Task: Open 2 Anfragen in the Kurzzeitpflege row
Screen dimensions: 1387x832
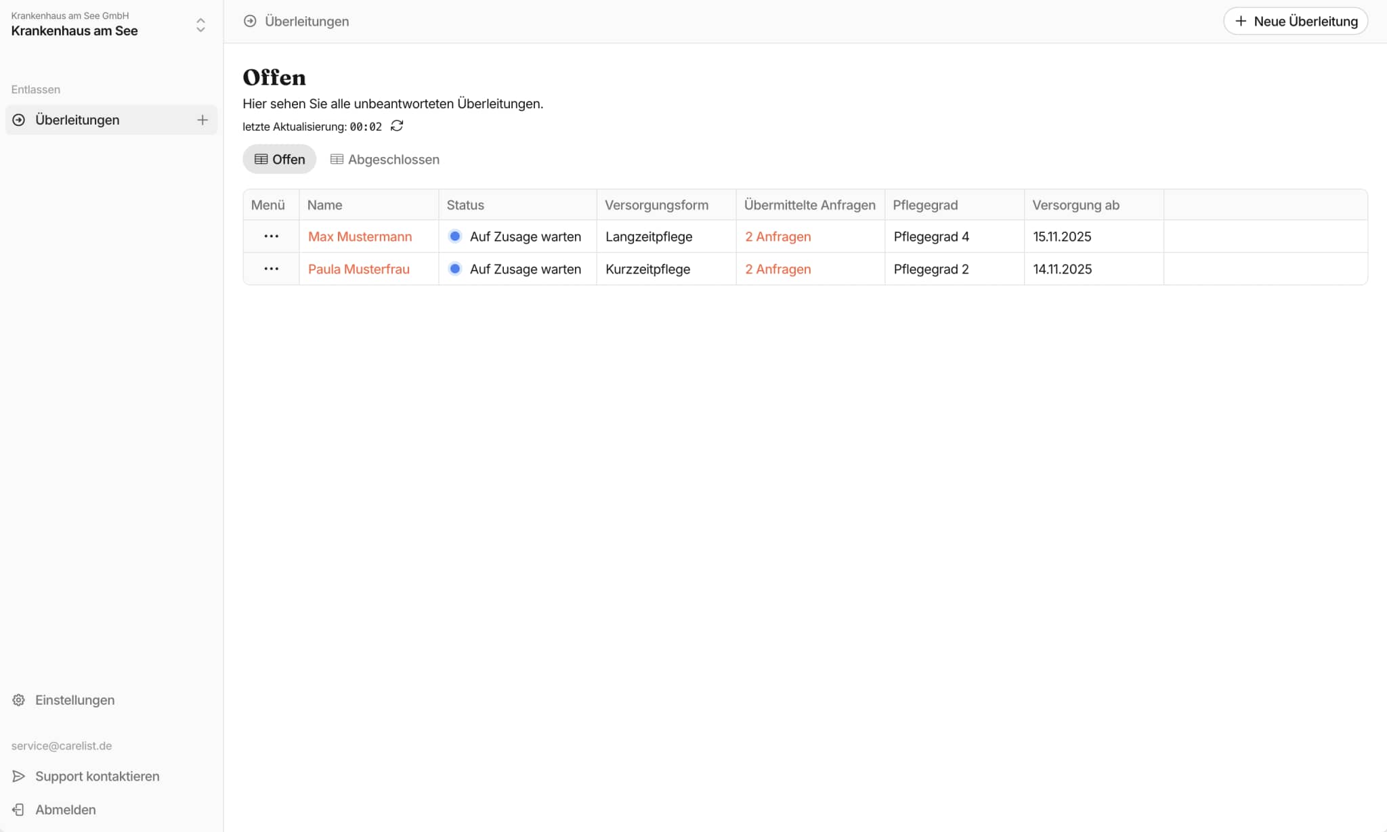Action: [777, 269]
